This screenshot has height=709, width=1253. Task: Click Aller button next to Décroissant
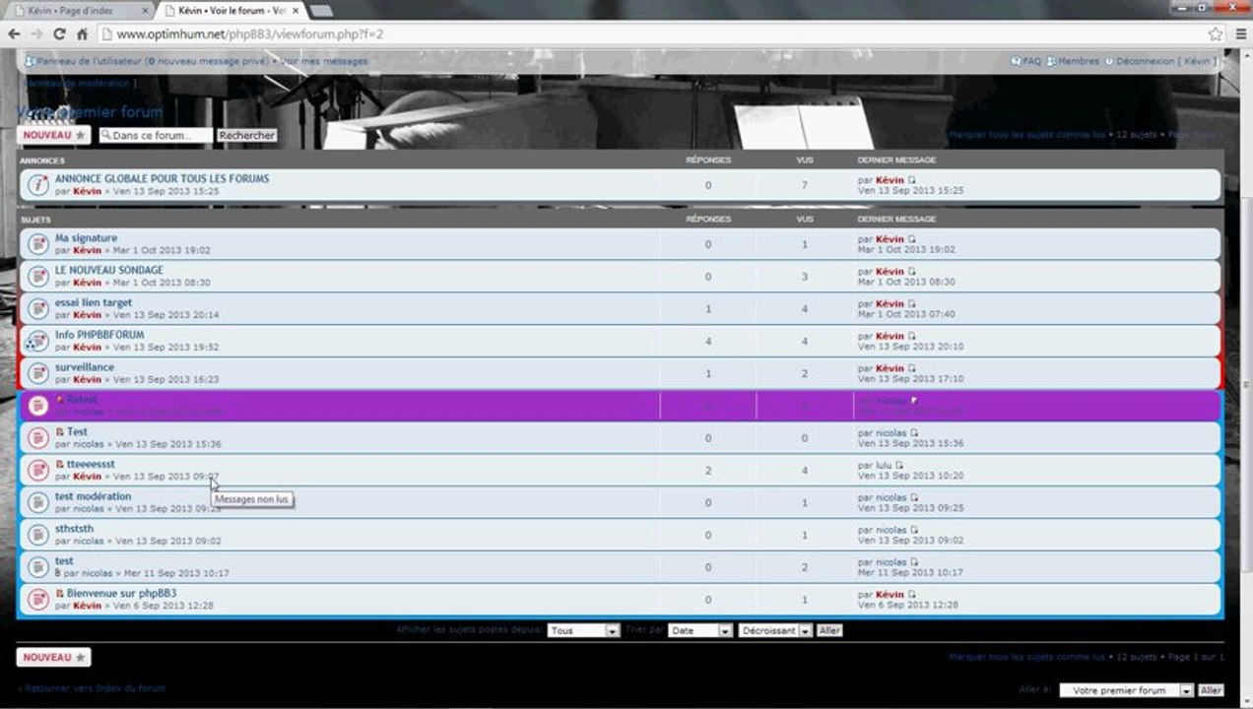tap(829, 630)
